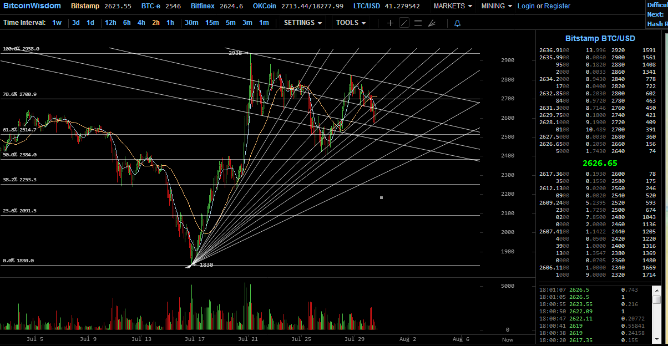The height and width of the screenshot is (346, 668).
Task: Click the Aug 2 date on time axis
Action: pos(407,338)
